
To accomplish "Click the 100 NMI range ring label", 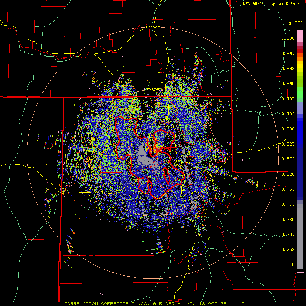I will point(153,27).
